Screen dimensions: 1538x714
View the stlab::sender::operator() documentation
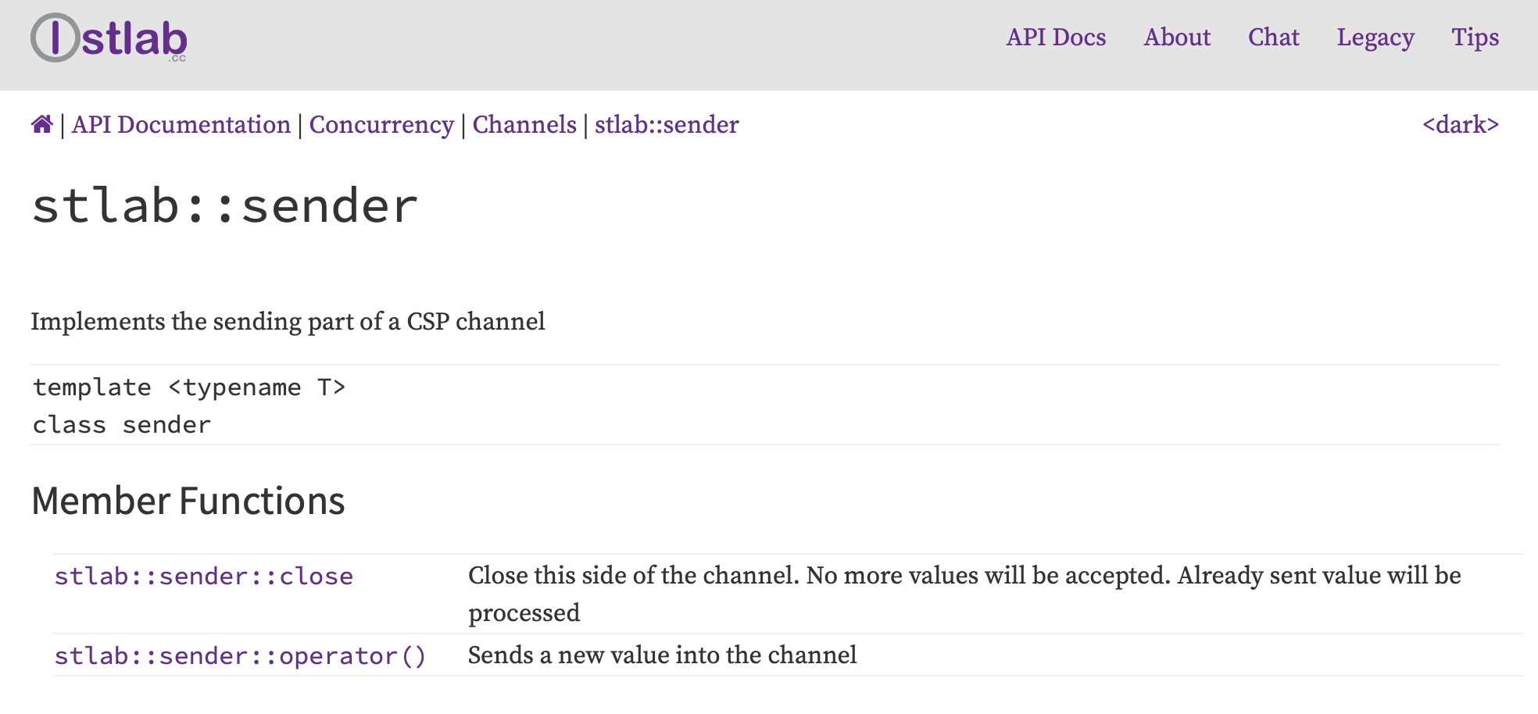(x=240, y=656)
